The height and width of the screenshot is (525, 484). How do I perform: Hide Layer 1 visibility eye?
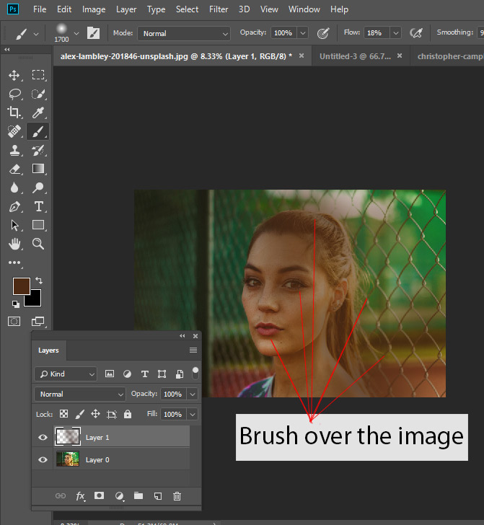(43, 437)
